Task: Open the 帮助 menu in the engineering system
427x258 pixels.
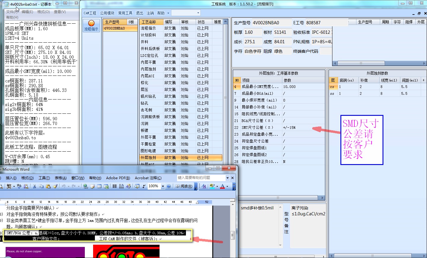Action: 161,13
